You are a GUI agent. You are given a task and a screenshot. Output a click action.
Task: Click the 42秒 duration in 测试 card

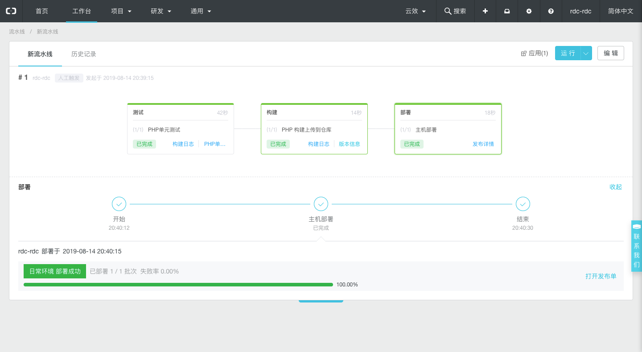pyautogui.click(x=222, y=113)
